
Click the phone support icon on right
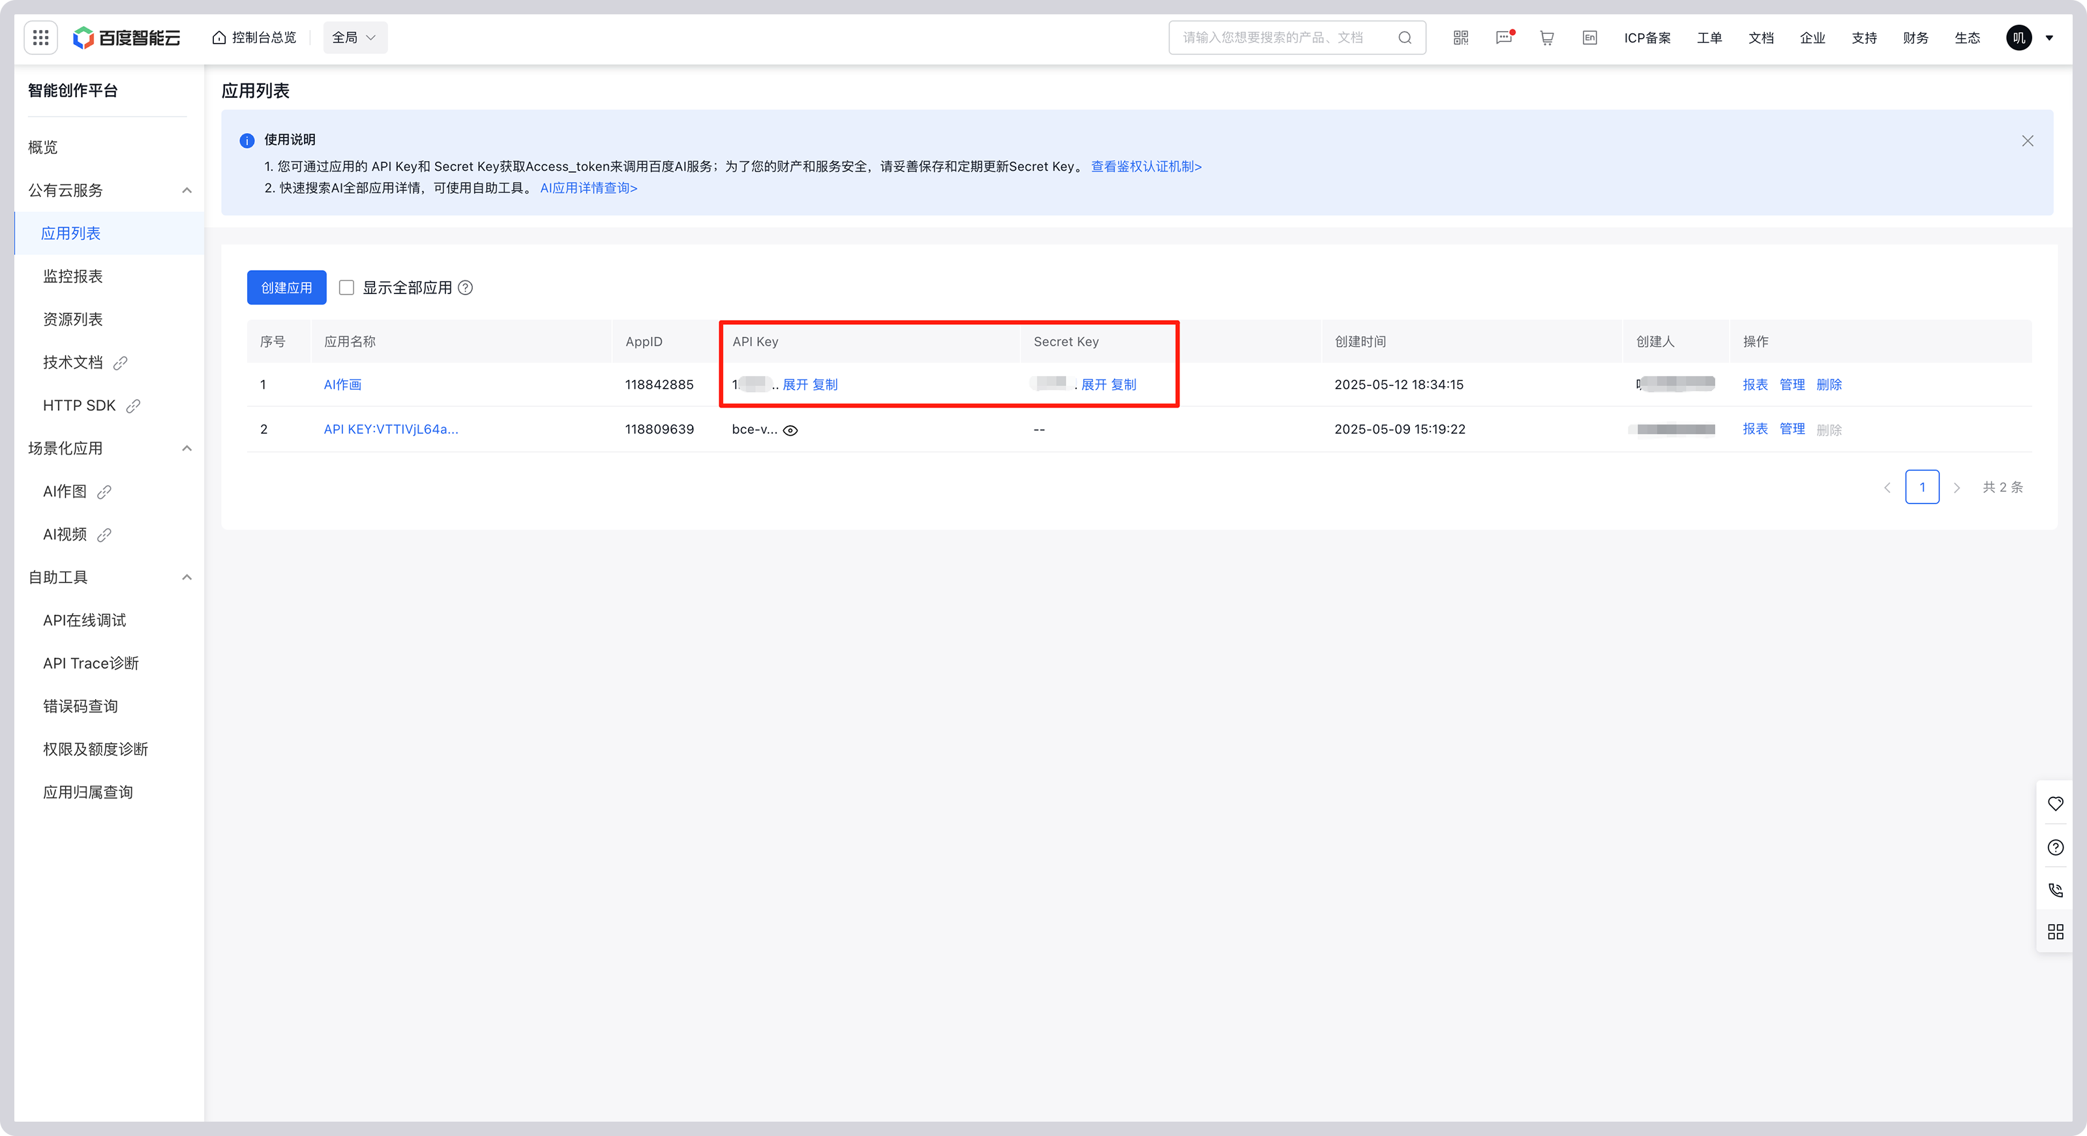pos(2056,889)
